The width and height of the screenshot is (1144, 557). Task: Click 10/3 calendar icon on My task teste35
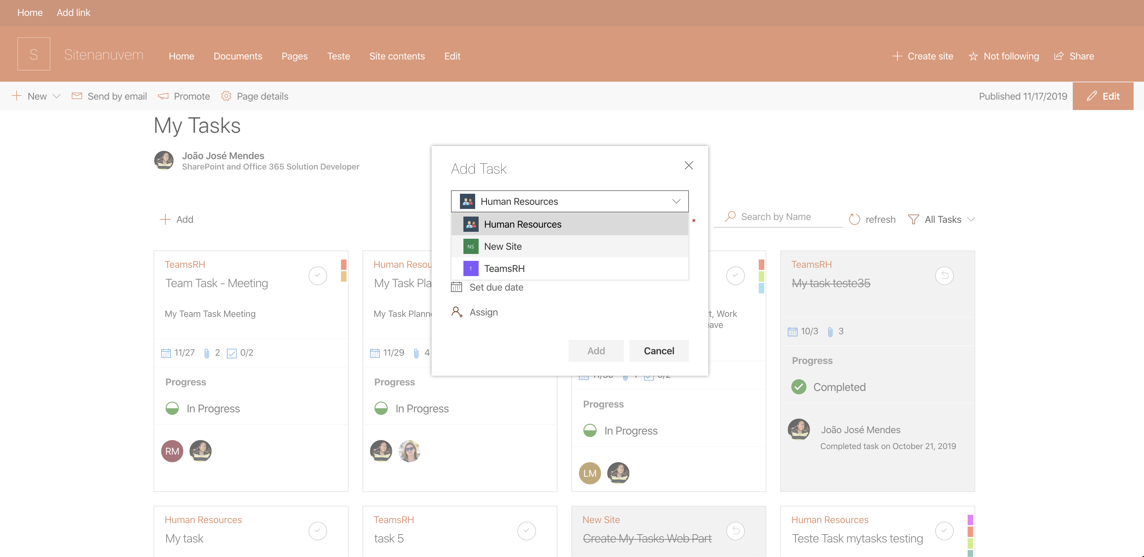[x=792, y=332]
